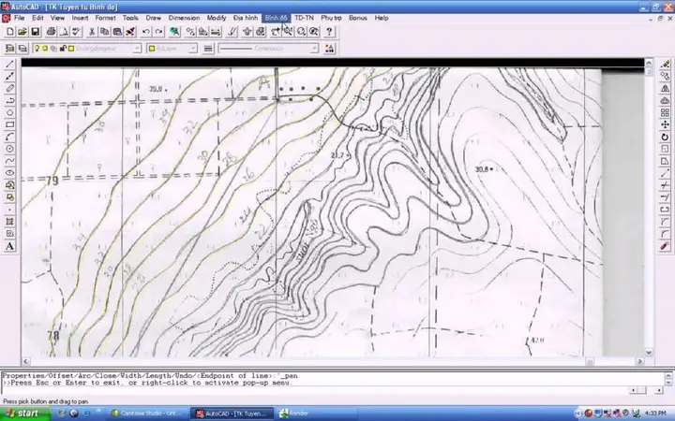Click the command window scroll up arrow

[668, 375]
